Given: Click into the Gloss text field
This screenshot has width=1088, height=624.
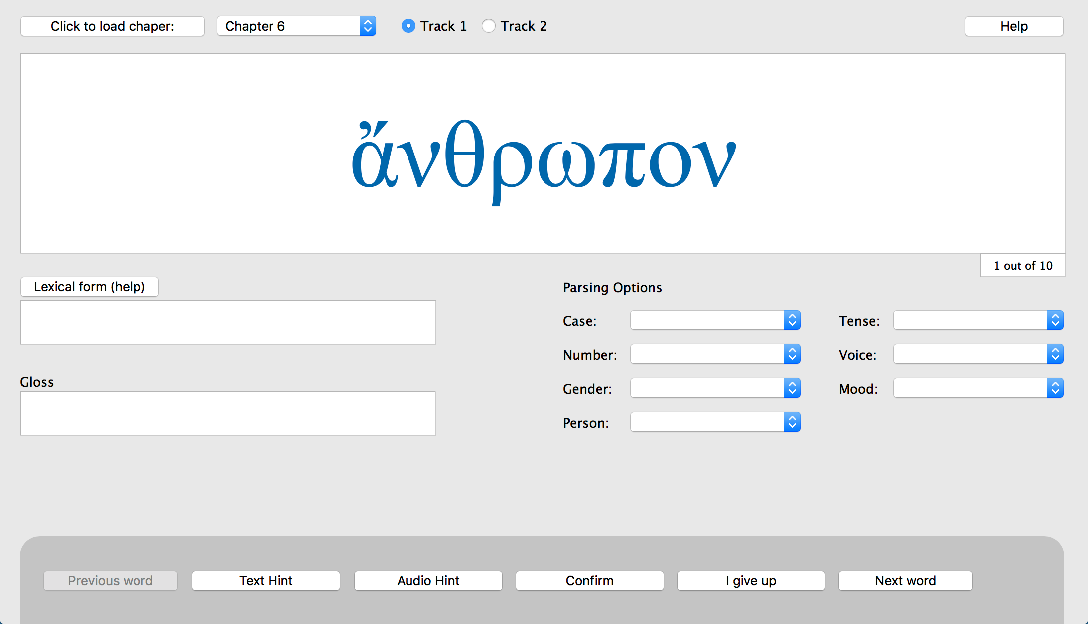Looking at the screenshot, I should [228, 413].
